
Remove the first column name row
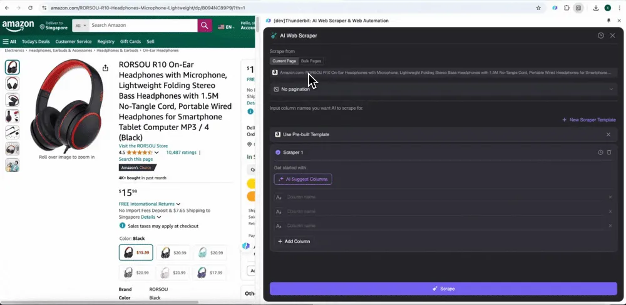pyautogui.click(x=610, y=197)
